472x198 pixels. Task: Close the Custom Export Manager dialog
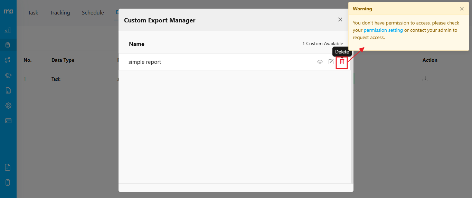(340, 20)
